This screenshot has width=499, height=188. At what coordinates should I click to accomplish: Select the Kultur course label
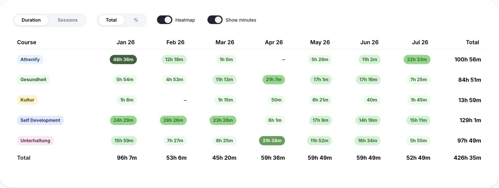(x=27, y=100)
